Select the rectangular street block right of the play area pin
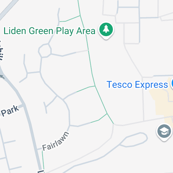 [x=131, y=33]
